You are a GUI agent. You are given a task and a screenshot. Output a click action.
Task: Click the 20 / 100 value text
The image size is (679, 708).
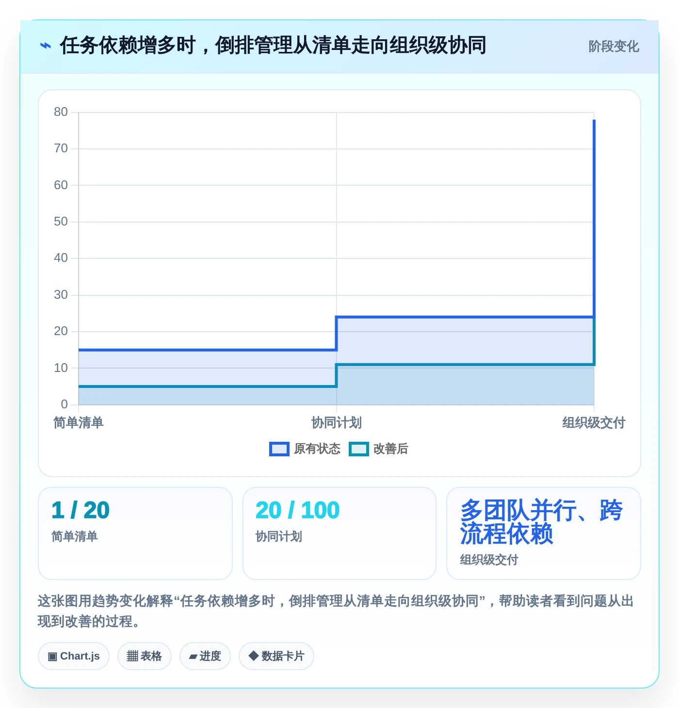298,510
